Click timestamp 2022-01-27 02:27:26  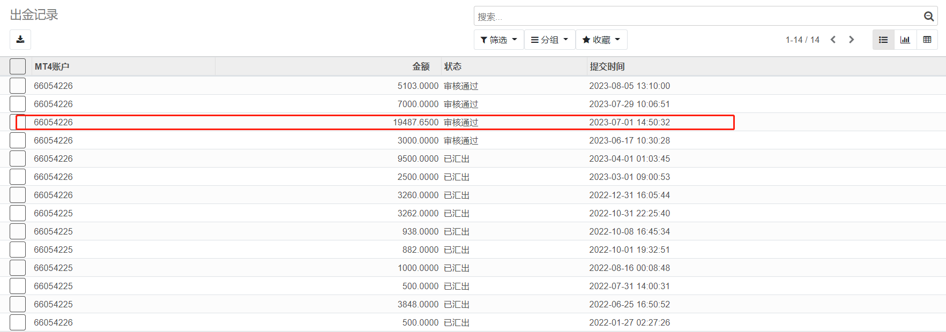630,322
